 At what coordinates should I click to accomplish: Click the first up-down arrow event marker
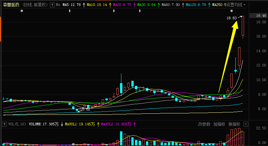pyautogui.click(x=69, y=11)
